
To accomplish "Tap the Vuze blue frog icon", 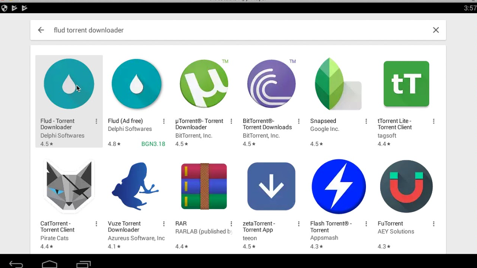I will [136, 186].
